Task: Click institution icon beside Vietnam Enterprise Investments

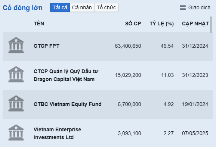Action: point(16,132)
